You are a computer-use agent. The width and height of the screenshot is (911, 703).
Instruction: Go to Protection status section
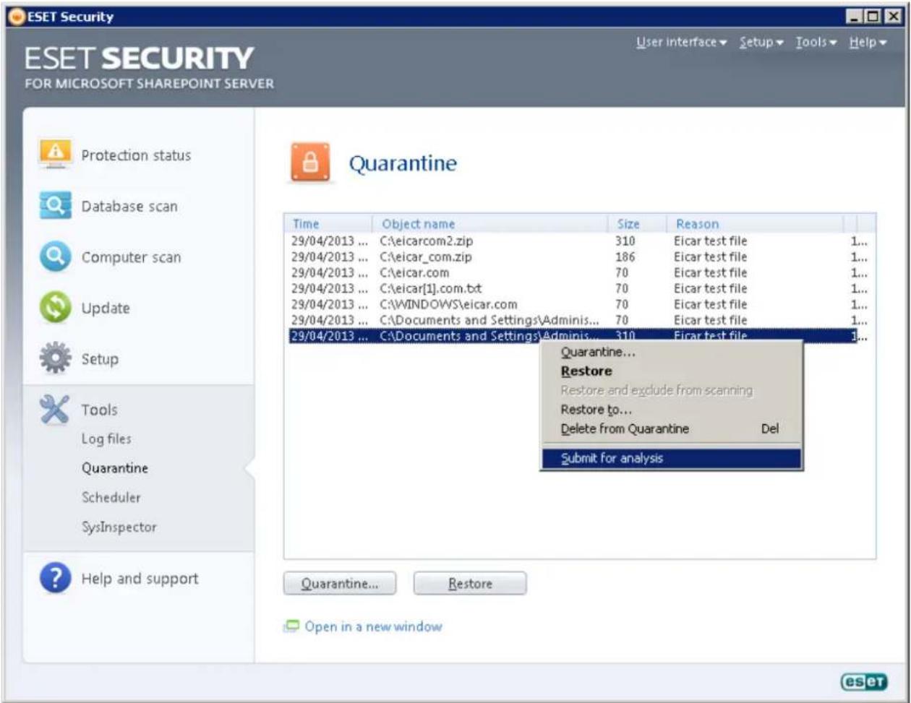(x=136, y=155)
